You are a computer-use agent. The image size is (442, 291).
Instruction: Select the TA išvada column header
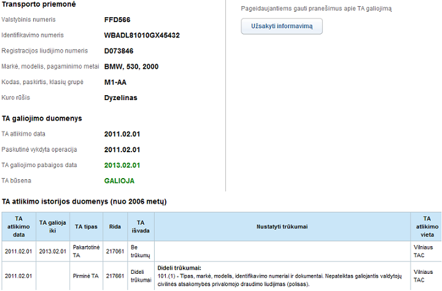coord(141,227)
